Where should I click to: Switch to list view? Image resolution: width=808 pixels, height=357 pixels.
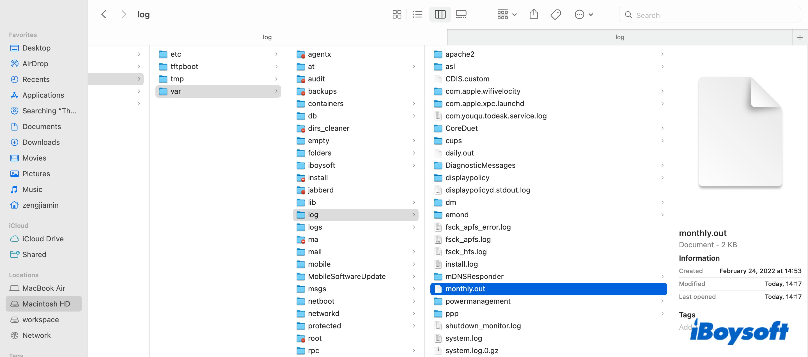point(417,14)
